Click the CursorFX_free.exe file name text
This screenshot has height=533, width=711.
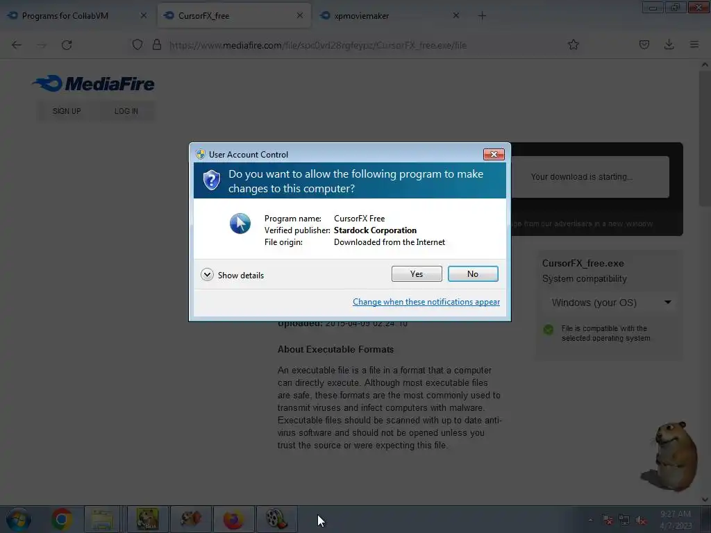tap(583, 263)
